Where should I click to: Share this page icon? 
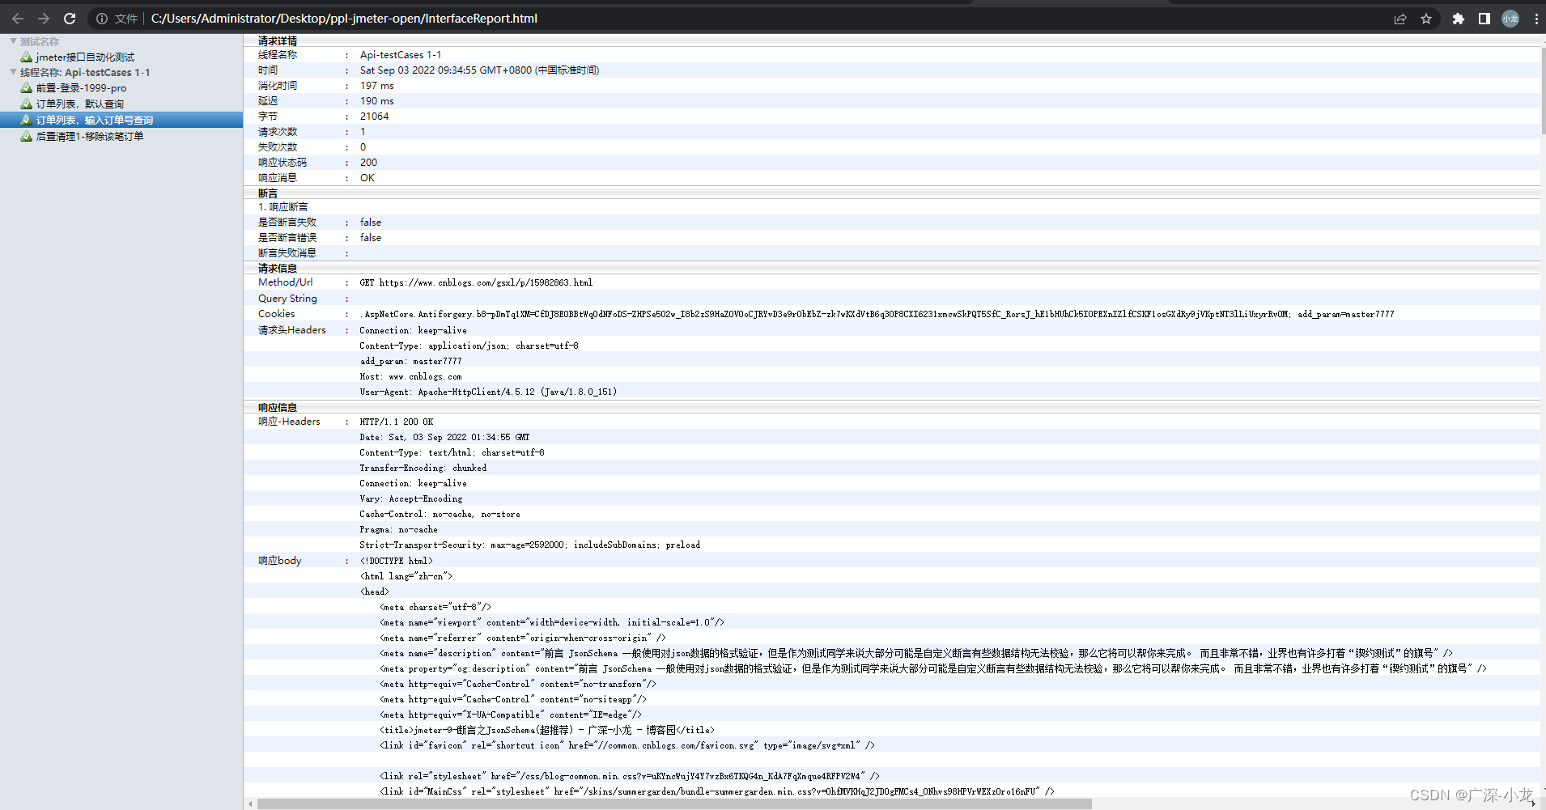click(1400, 19)
